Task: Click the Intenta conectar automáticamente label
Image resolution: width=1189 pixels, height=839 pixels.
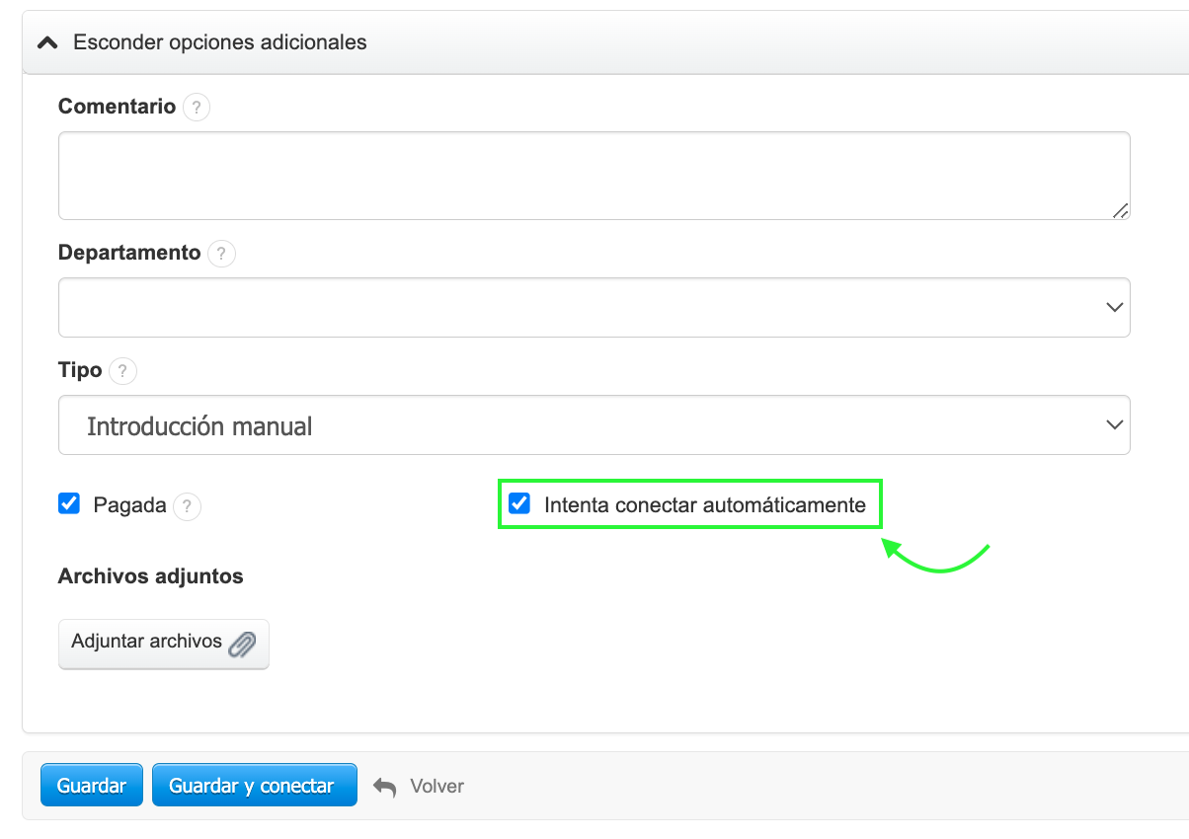Action: [704, 505]
